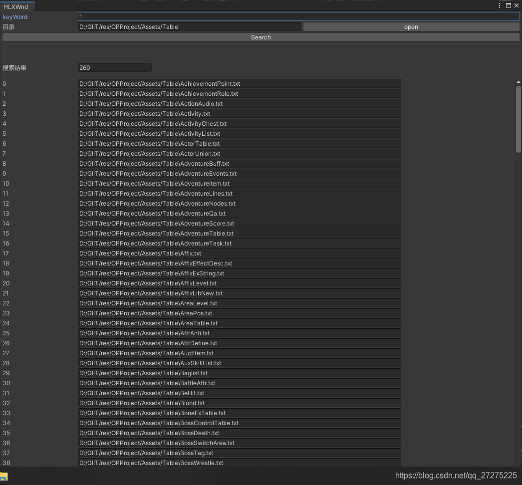Select the BoneFxTable.txt result

click(240, 413)
